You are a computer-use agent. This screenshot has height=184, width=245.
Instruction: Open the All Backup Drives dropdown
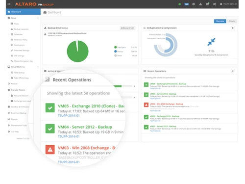pyautogui.click(x=127, y=28)
